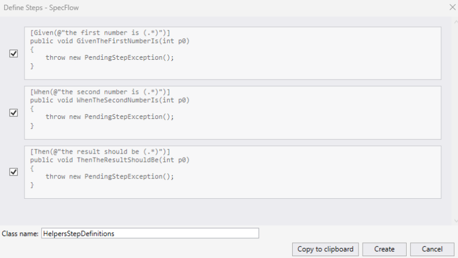Viewport: 458px width, 258px height.
Task: Deselect the Then step definition checkbox
Action: click(14, 172)
